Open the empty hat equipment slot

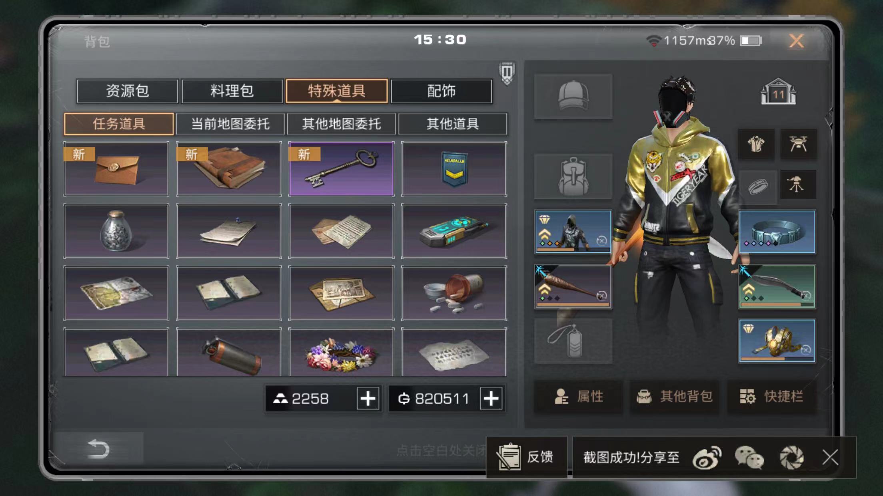click(x=573, y=96)
